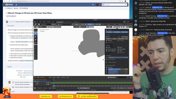176x99 pixels.
Task: Toggle the Relationship Lines checkbox
Action: pyautogui.click(x=106, y=49)
